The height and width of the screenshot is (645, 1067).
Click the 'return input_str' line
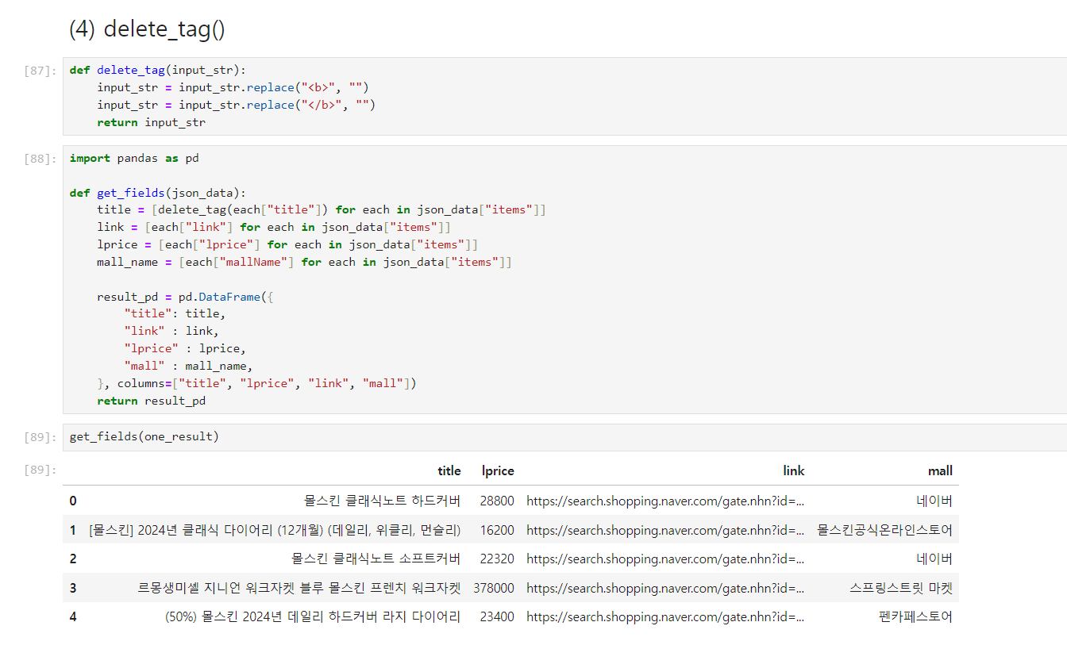[x=152, y=122]
